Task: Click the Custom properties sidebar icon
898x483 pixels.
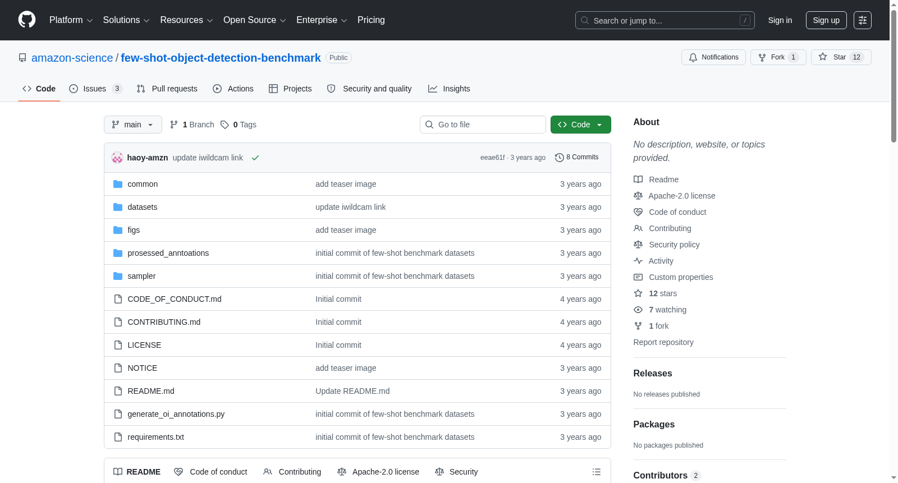Action: [638, 277]
